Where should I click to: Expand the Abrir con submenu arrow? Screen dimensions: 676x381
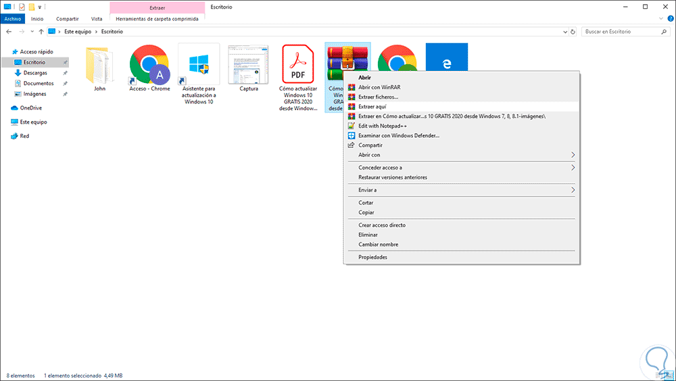pyautogui.click(x=573, y=155)
